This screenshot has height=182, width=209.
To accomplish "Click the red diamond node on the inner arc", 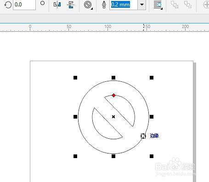I will pos(113,96).
